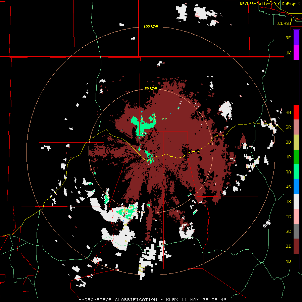Click the DS legend label

(x=288, y=202)
